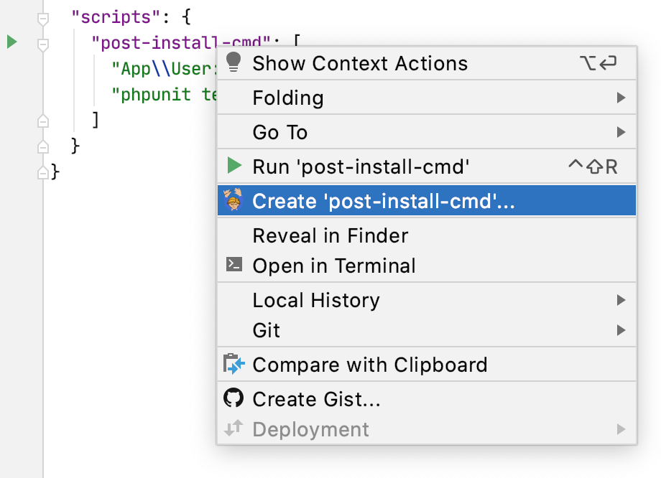Click the lightbulb context actions icon
Viewport: 661px width, 478px height.
(x=234, y=63)
